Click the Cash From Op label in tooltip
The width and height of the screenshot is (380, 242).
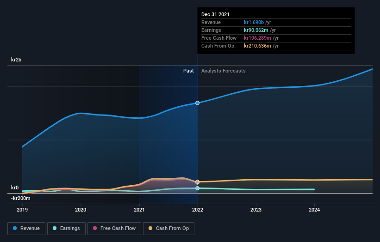tap(218, 46)
